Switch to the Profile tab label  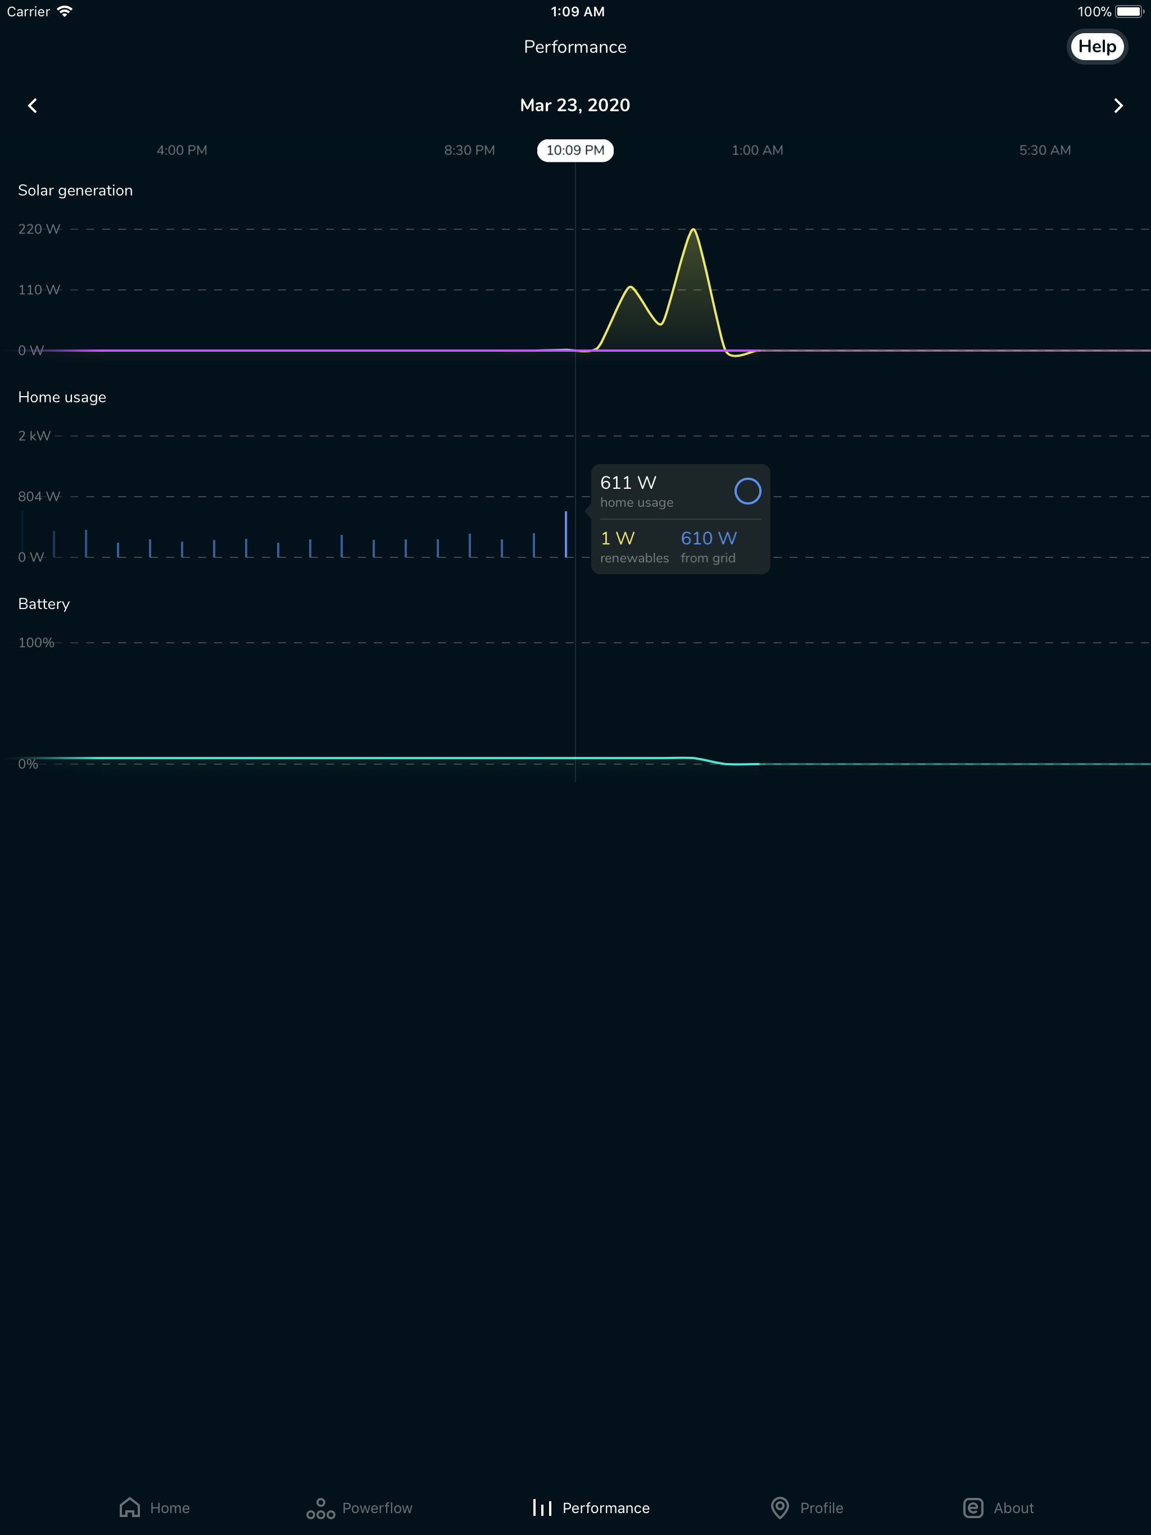click(821, 1508)
